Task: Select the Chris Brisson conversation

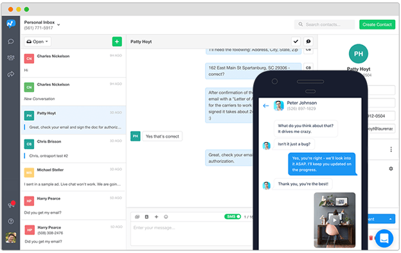Action: (73, 149)
